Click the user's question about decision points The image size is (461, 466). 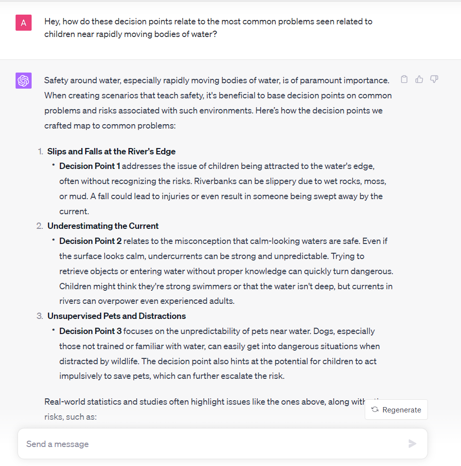pyautogui.click(x=208, y=28)
